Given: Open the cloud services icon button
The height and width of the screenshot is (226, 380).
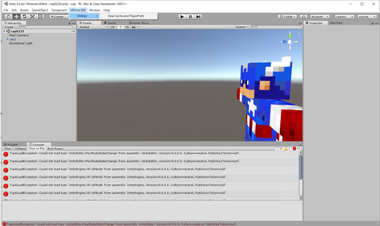Looking at the screenshot, I should (303, 17).
